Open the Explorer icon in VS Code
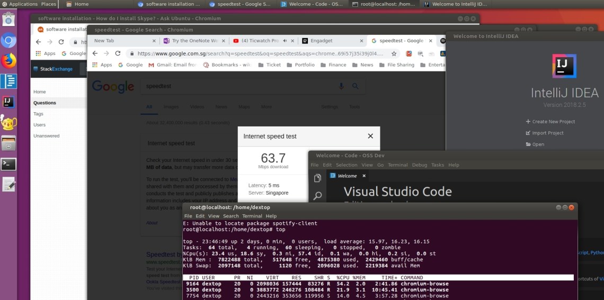This screenshot has width=604, height=300. click(317, 178)
